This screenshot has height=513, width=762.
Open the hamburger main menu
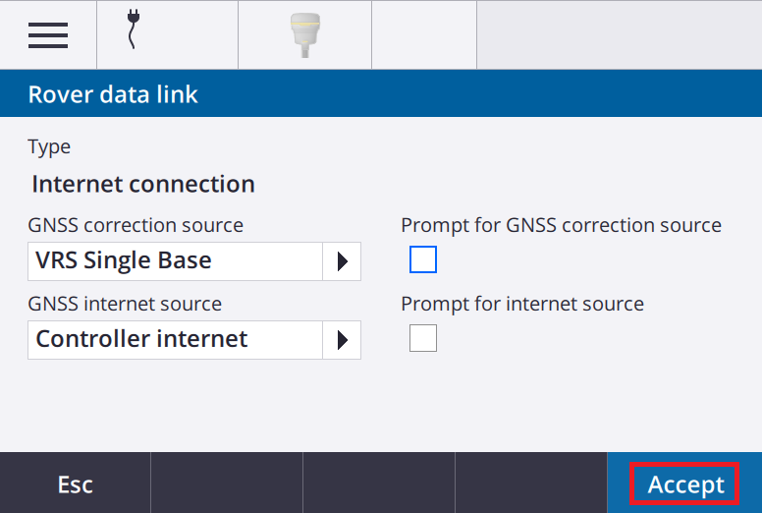pos(48,35)
